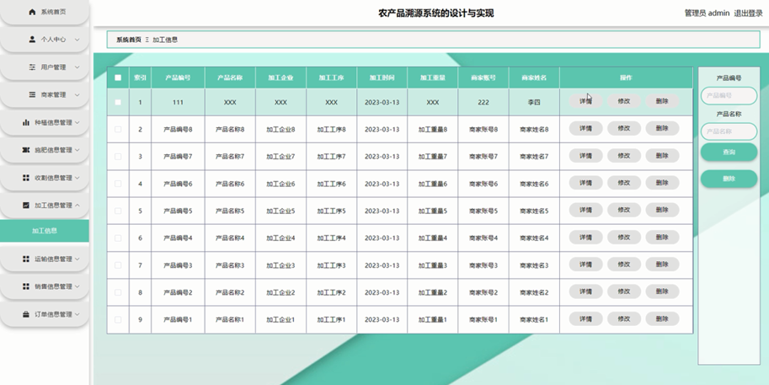Click the home icon beside 系统首页
Screen dimensions: 769x385
pyautogui.click(x=32, y=12)
